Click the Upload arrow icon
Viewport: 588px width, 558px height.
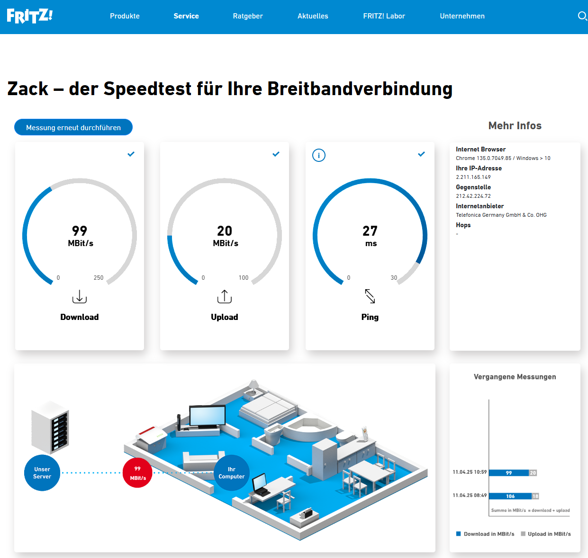tap(225, 297)
